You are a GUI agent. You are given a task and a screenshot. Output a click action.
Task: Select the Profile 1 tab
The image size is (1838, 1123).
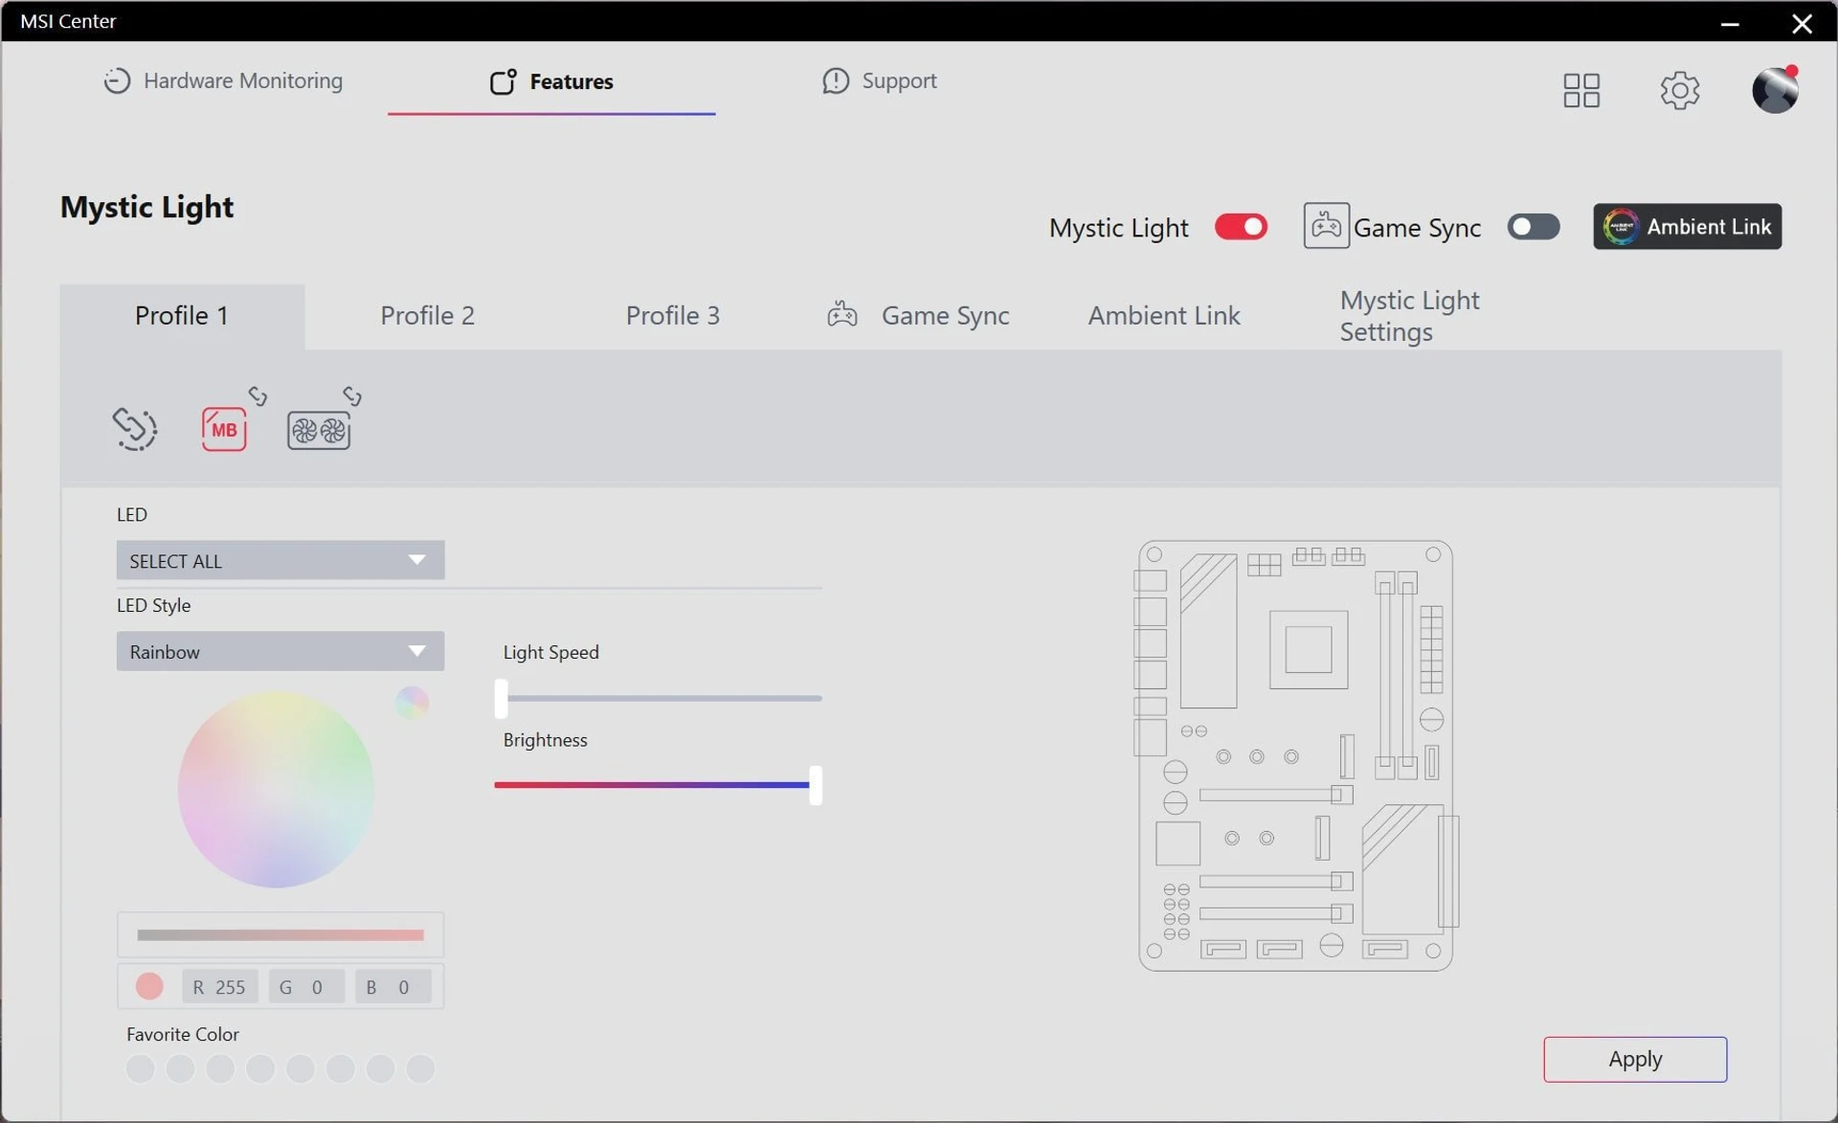coord(182,316)
